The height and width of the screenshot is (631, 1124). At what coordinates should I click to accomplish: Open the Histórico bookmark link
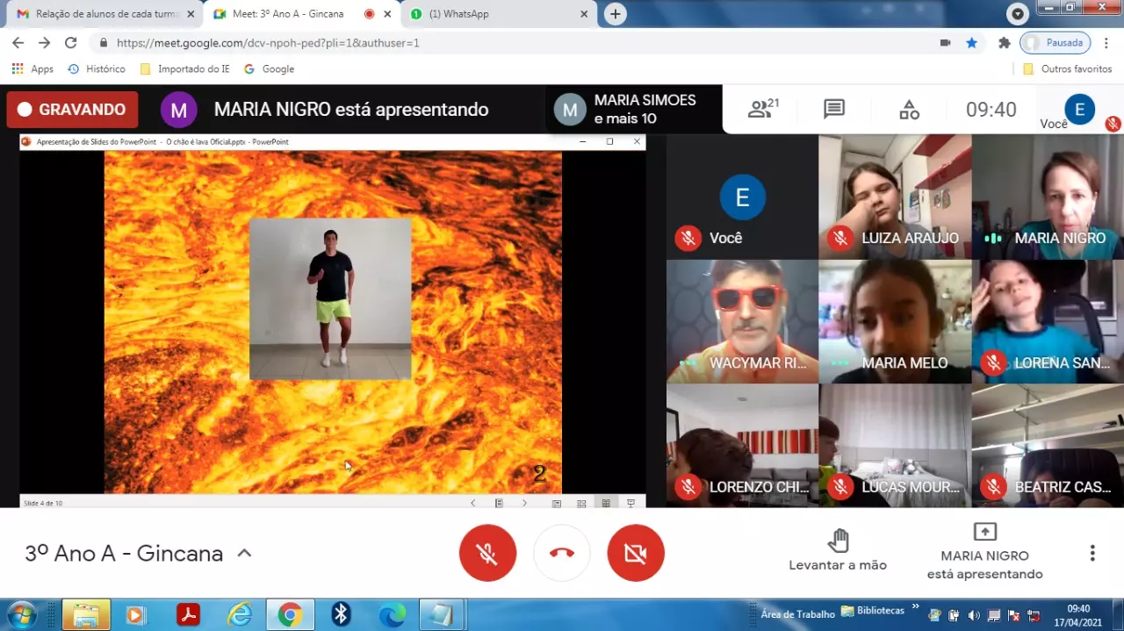pyautogui.click(x=97, y=68)
